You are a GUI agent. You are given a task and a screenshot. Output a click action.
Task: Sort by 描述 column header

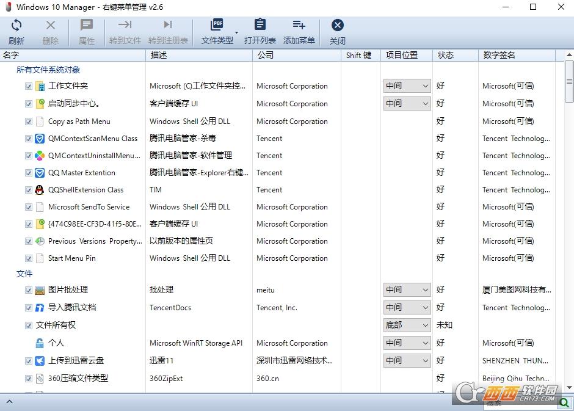point(199,55)
